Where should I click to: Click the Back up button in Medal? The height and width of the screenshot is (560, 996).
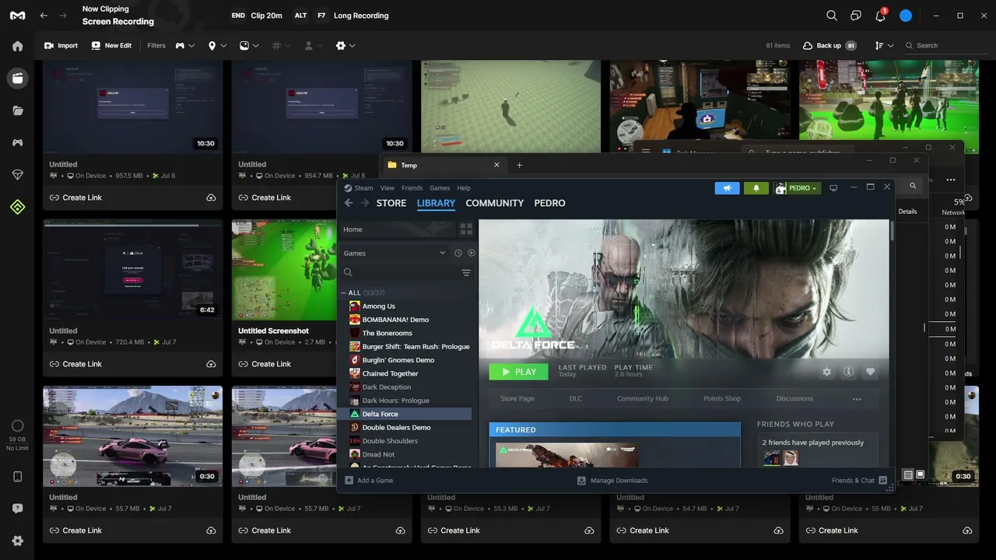point(829,46)
